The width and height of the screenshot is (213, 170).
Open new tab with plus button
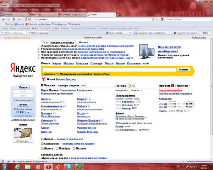click(x=118, y=15)
